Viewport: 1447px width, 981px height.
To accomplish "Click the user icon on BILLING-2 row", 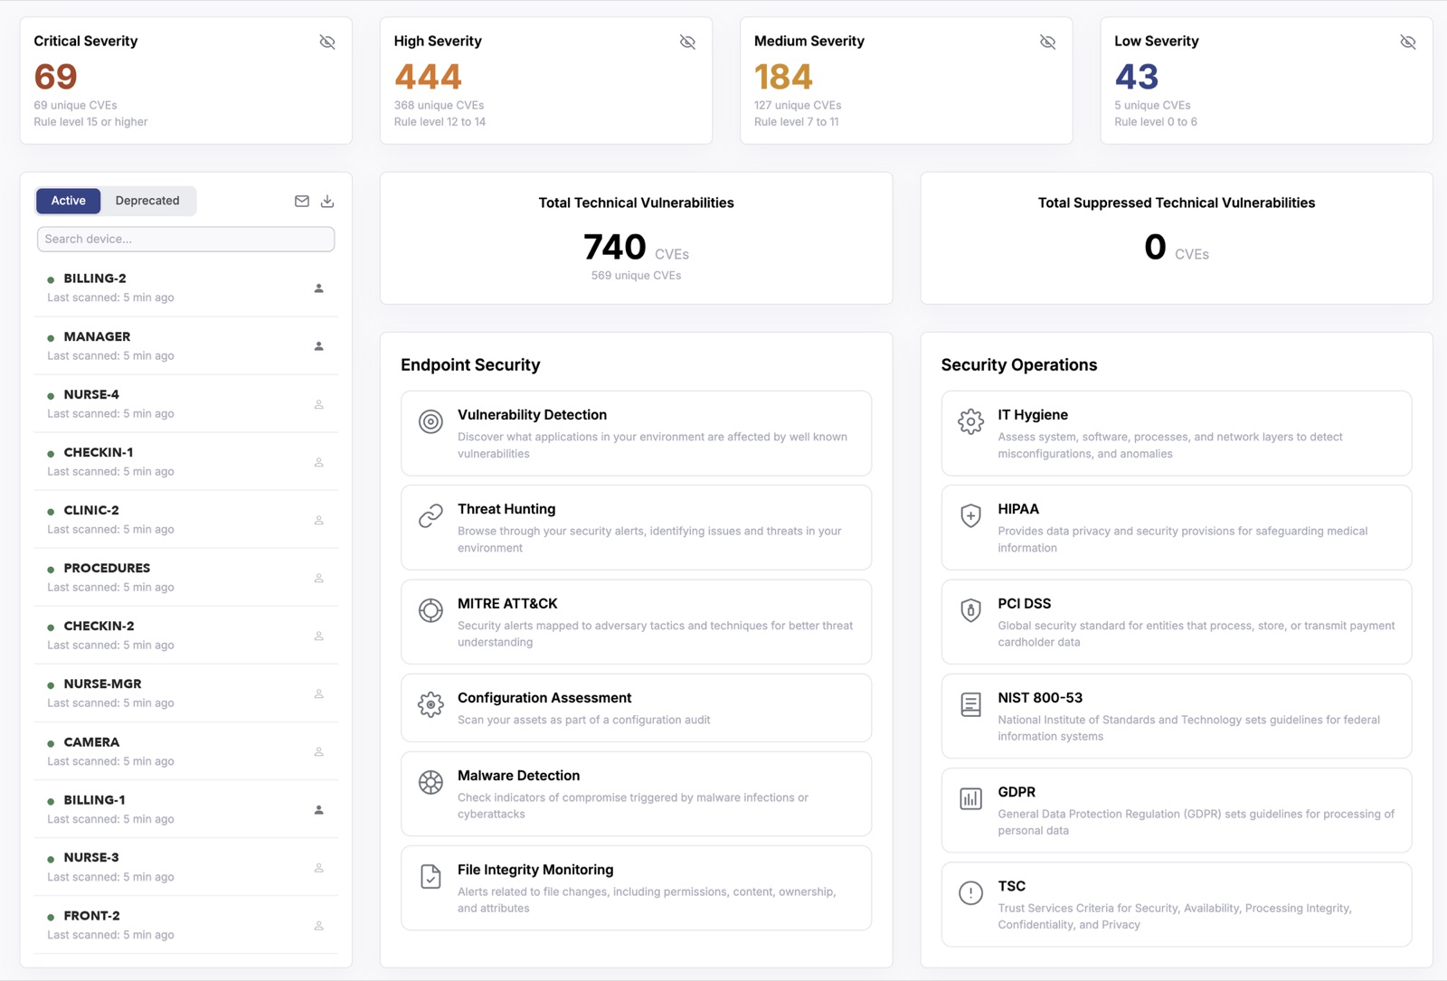I will [318, 288].
